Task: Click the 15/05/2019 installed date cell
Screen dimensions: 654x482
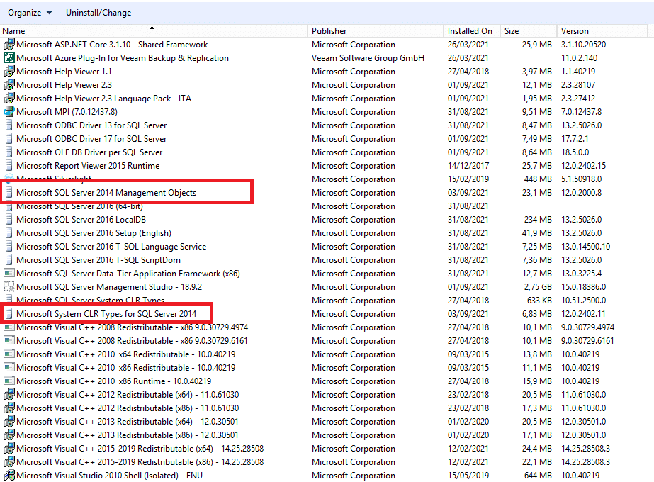Action: [x=468, y=476]
